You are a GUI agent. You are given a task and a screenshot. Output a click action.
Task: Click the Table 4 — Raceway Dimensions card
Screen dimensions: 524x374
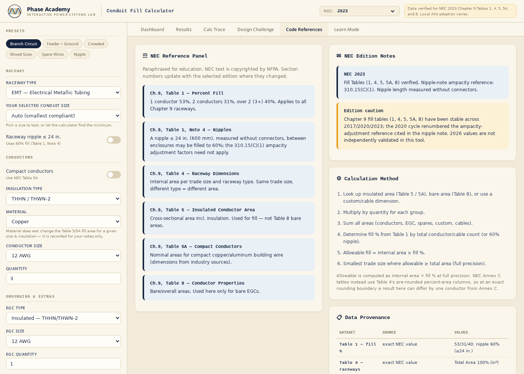[229, 182]
